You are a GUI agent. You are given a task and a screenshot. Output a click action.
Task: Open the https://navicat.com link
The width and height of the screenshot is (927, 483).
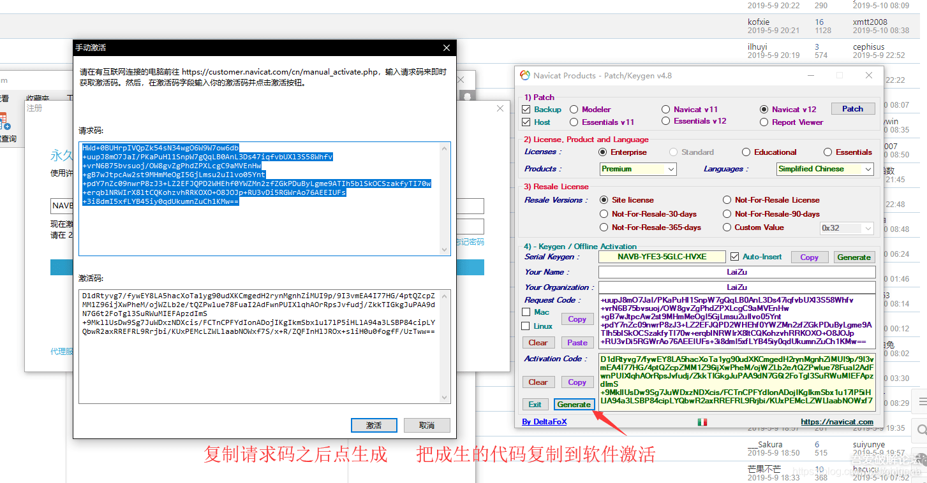pyautogui.click(x=837, y=422)
